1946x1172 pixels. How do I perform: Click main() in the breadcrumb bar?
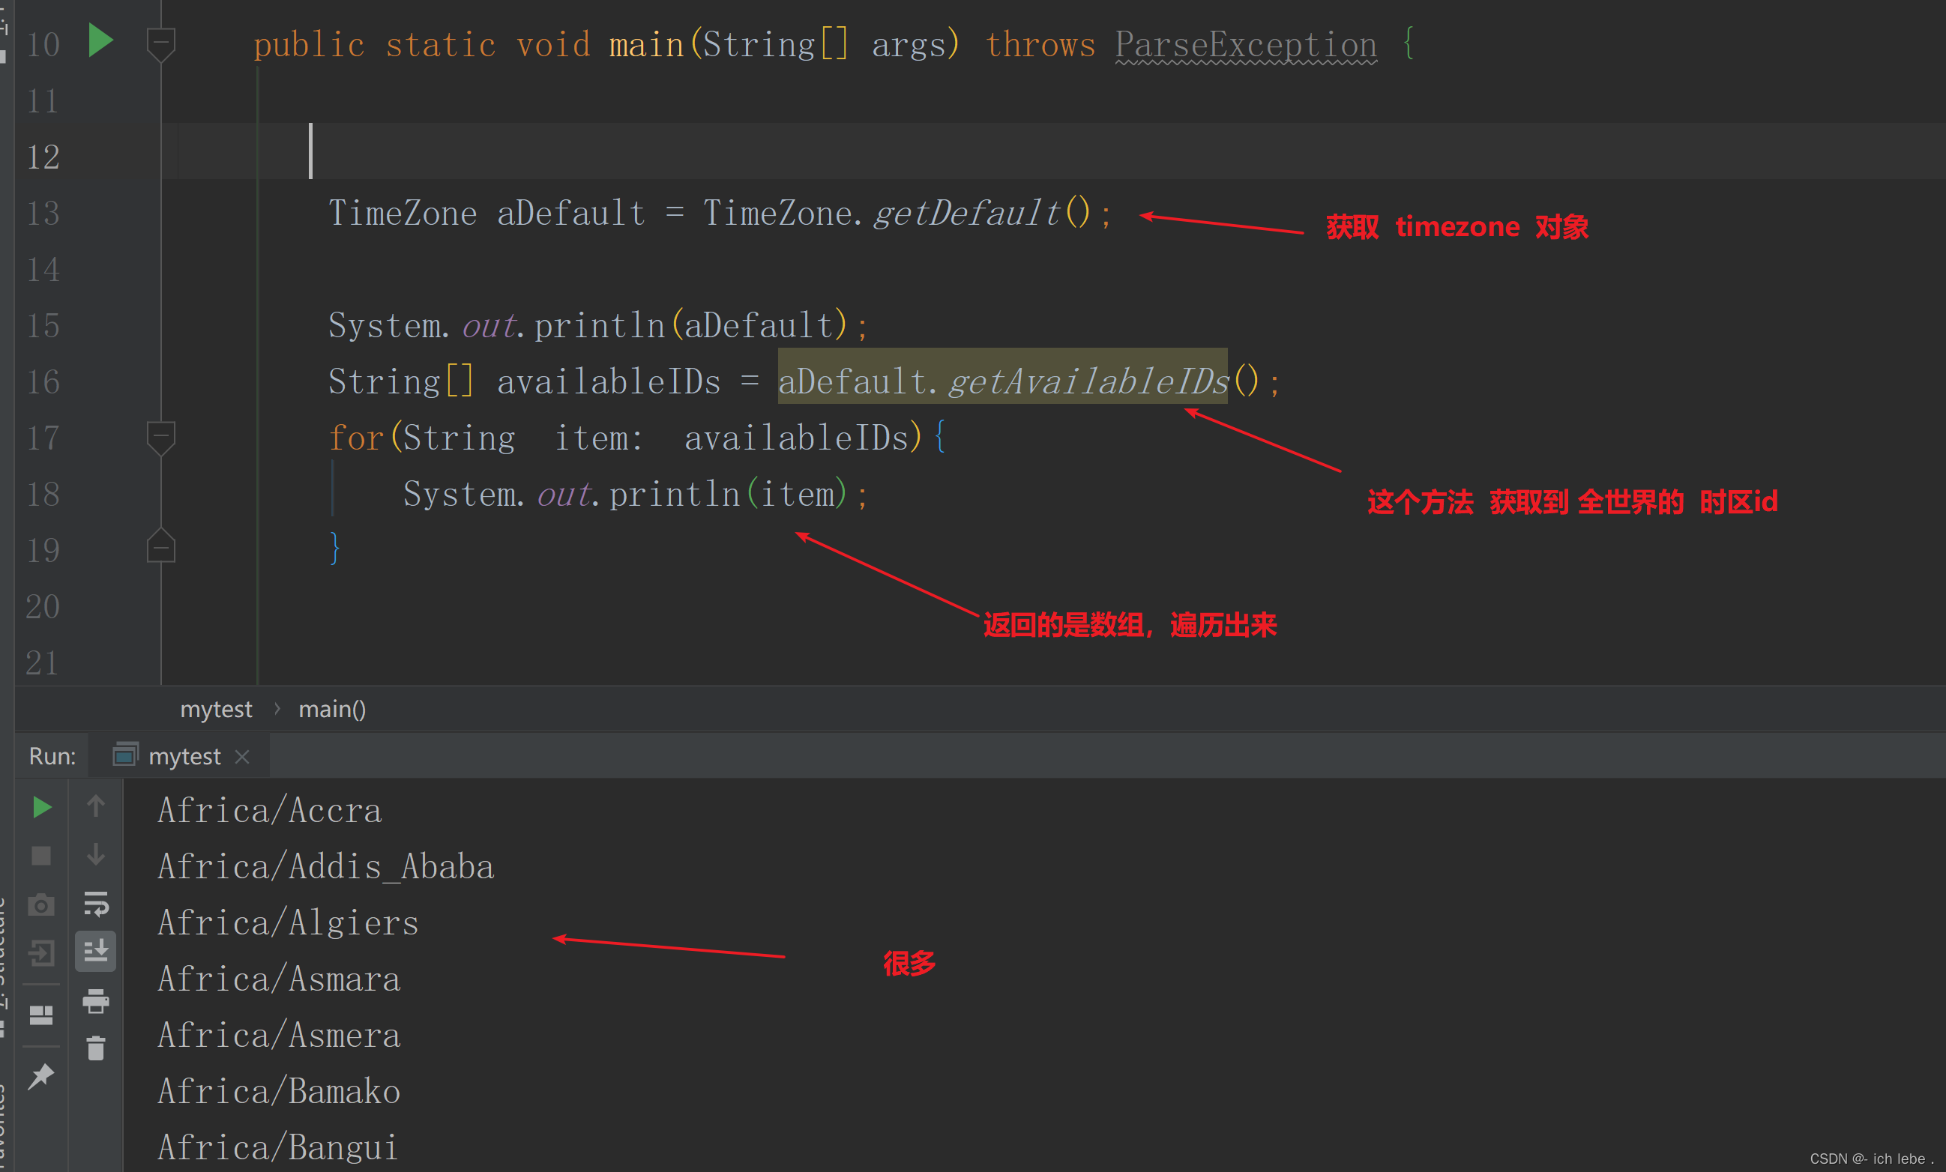(x=331, y=709)
